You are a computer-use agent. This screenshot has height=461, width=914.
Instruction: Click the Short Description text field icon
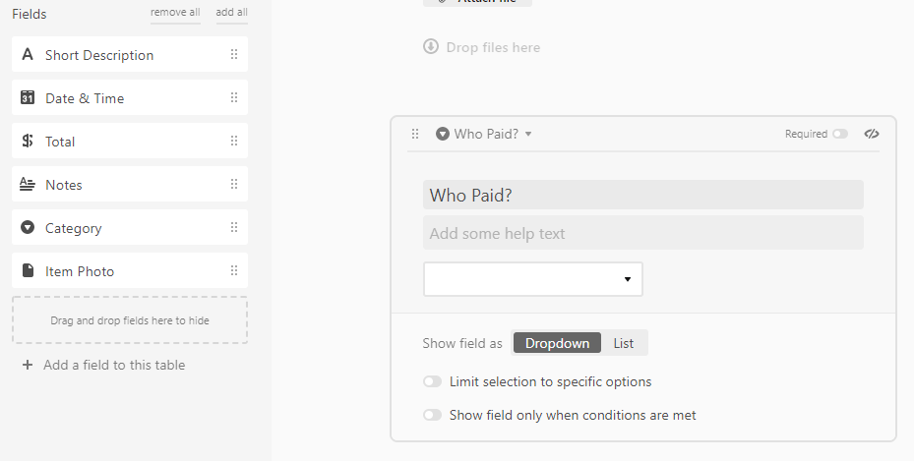click(28, 55)
